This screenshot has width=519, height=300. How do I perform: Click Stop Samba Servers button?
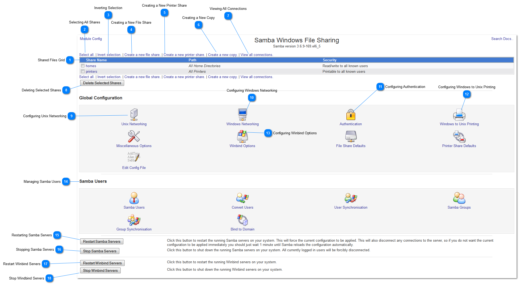pos(100,251)
